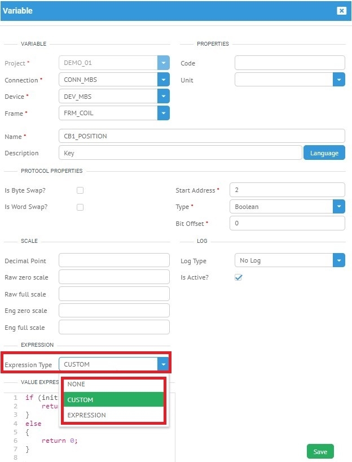Screen dimensions: 352x462
Task: Choose CUSTOM in the expression type list
Action: point(113,400)
